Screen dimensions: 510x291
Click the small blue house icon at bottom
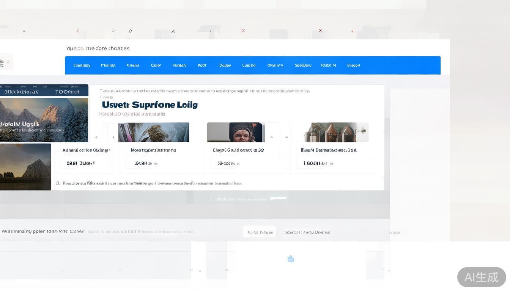tap(291, 259)
